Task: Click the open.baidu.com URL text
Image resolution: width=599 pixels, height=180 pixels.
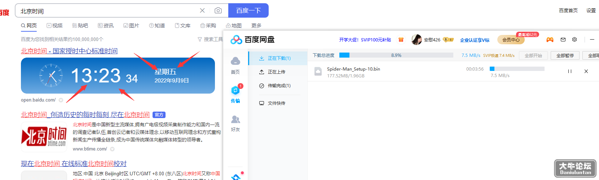Action: 38,100
